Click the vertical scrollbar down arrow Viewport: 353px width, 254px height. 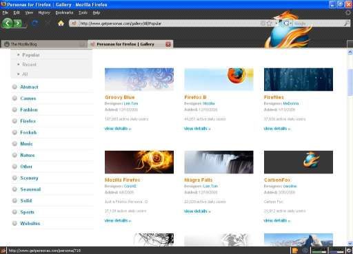click(x=350, y=244)
